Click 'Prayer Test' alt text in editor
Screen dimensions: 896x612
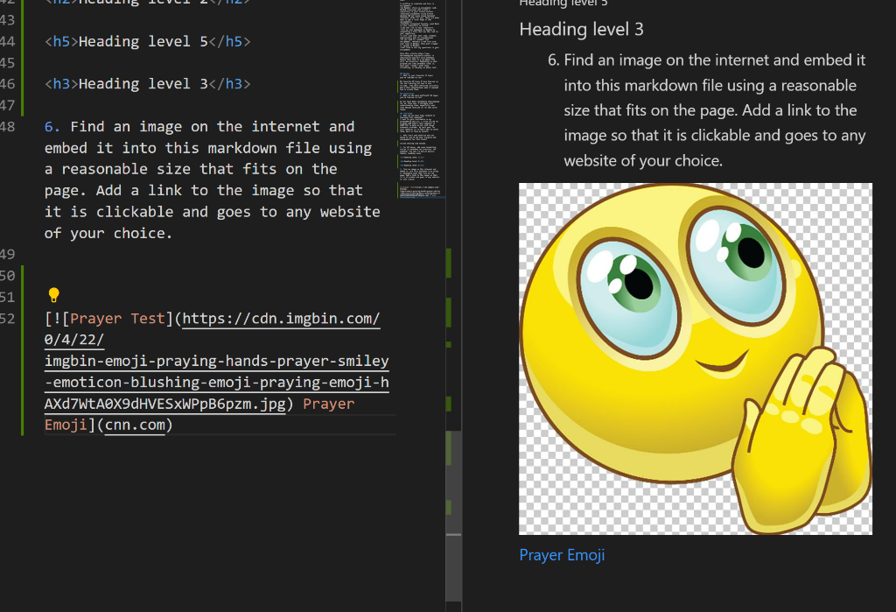coord(117,319)
